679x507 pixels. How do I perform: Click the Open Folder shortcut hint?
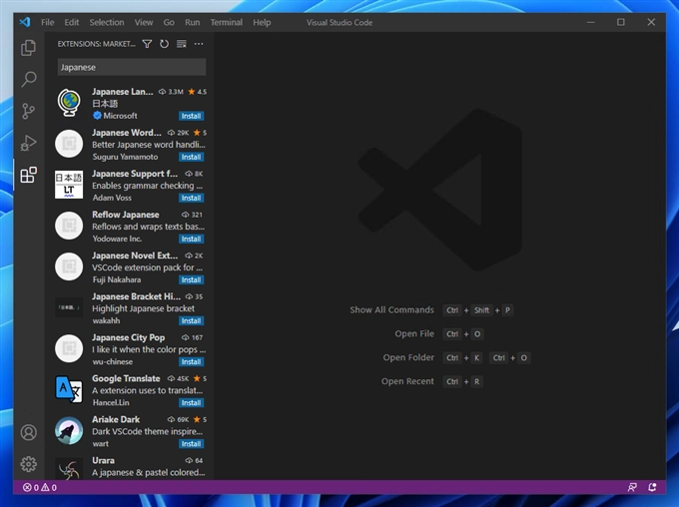(x=408, y=357)
